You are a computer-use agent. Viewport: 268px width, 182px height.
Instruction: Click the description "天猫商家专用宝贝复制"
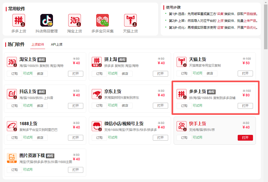(205, 66)
